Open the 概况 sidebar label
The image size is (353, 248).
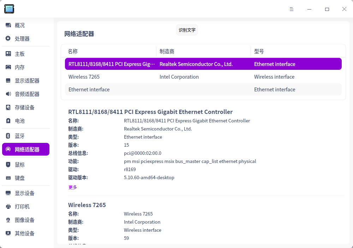pyautogui.click(x=20, y=25)
